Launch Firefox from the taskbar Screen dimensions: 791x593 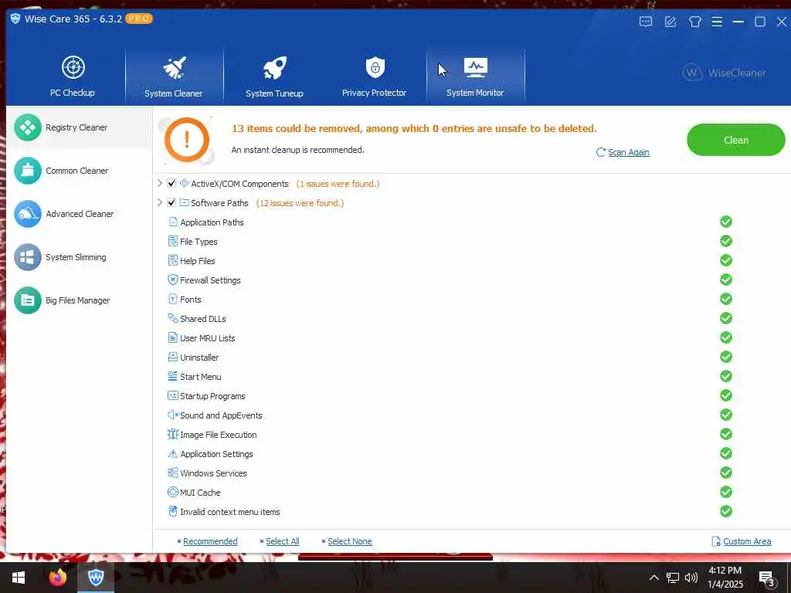click(57, 577)
